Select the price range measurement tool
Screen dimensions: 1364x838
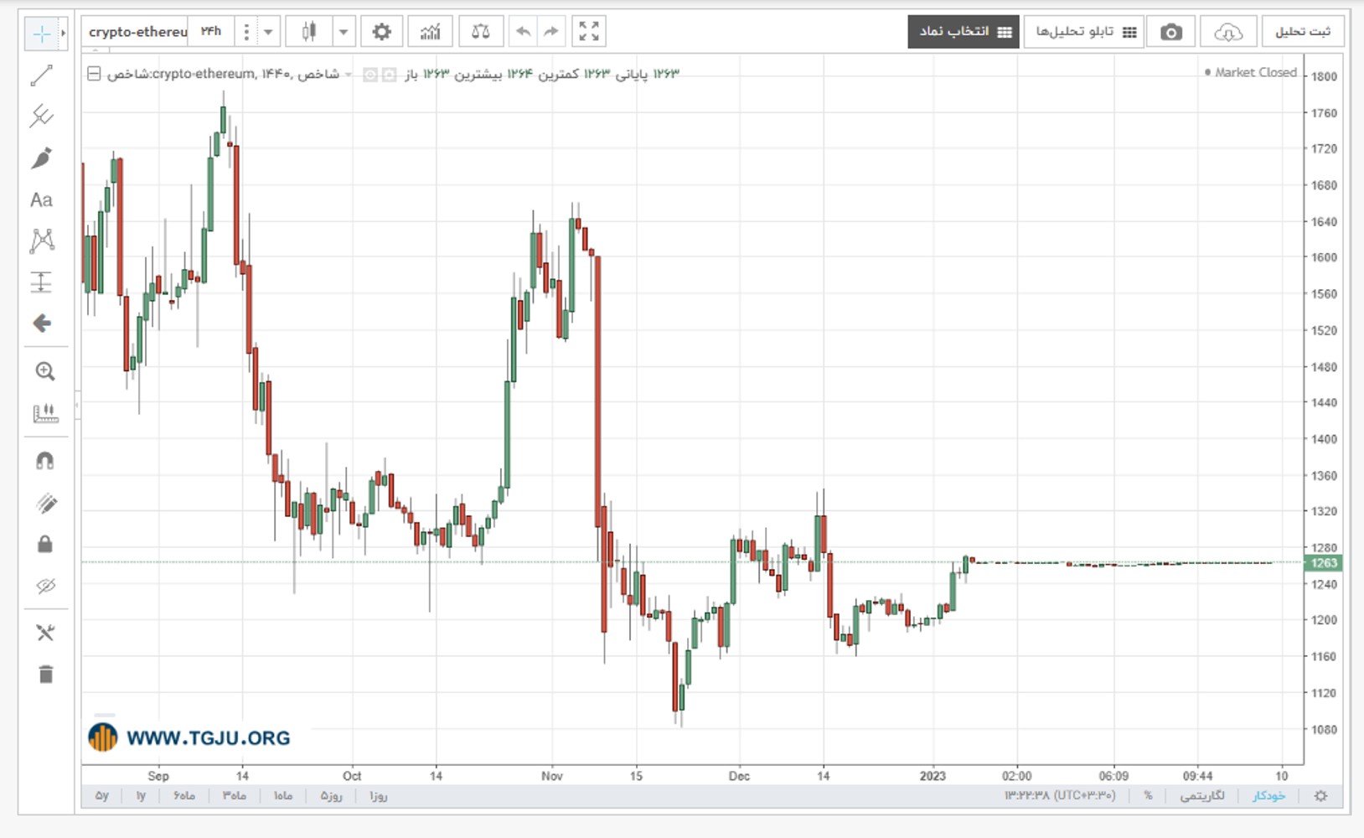(41, 282)
